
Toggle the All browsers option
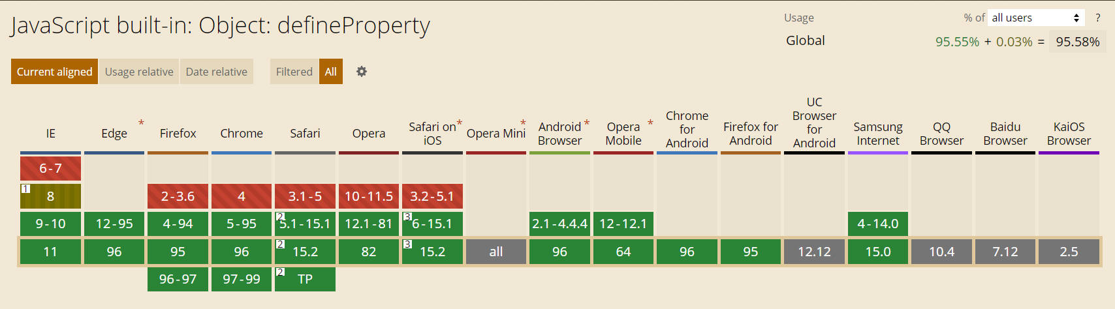point(331,72)
